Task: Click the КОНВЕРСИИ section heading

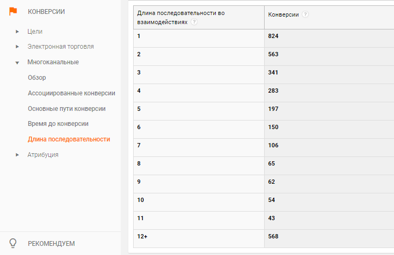Action: [x=46, y=12]
